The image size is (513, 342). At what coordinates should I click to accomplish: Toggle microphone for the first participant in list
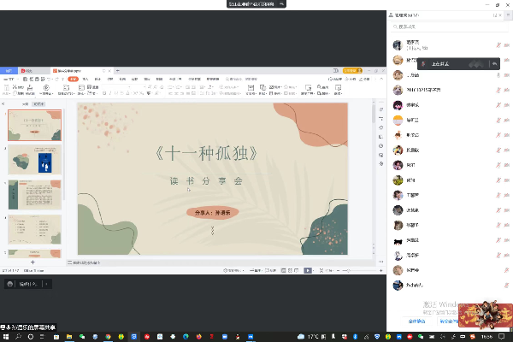498,45
